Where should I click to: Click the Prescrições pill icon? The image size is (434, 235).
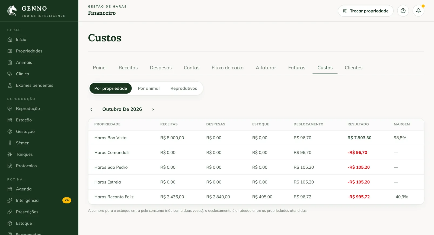pyautogui.click(x=10, y=212)
